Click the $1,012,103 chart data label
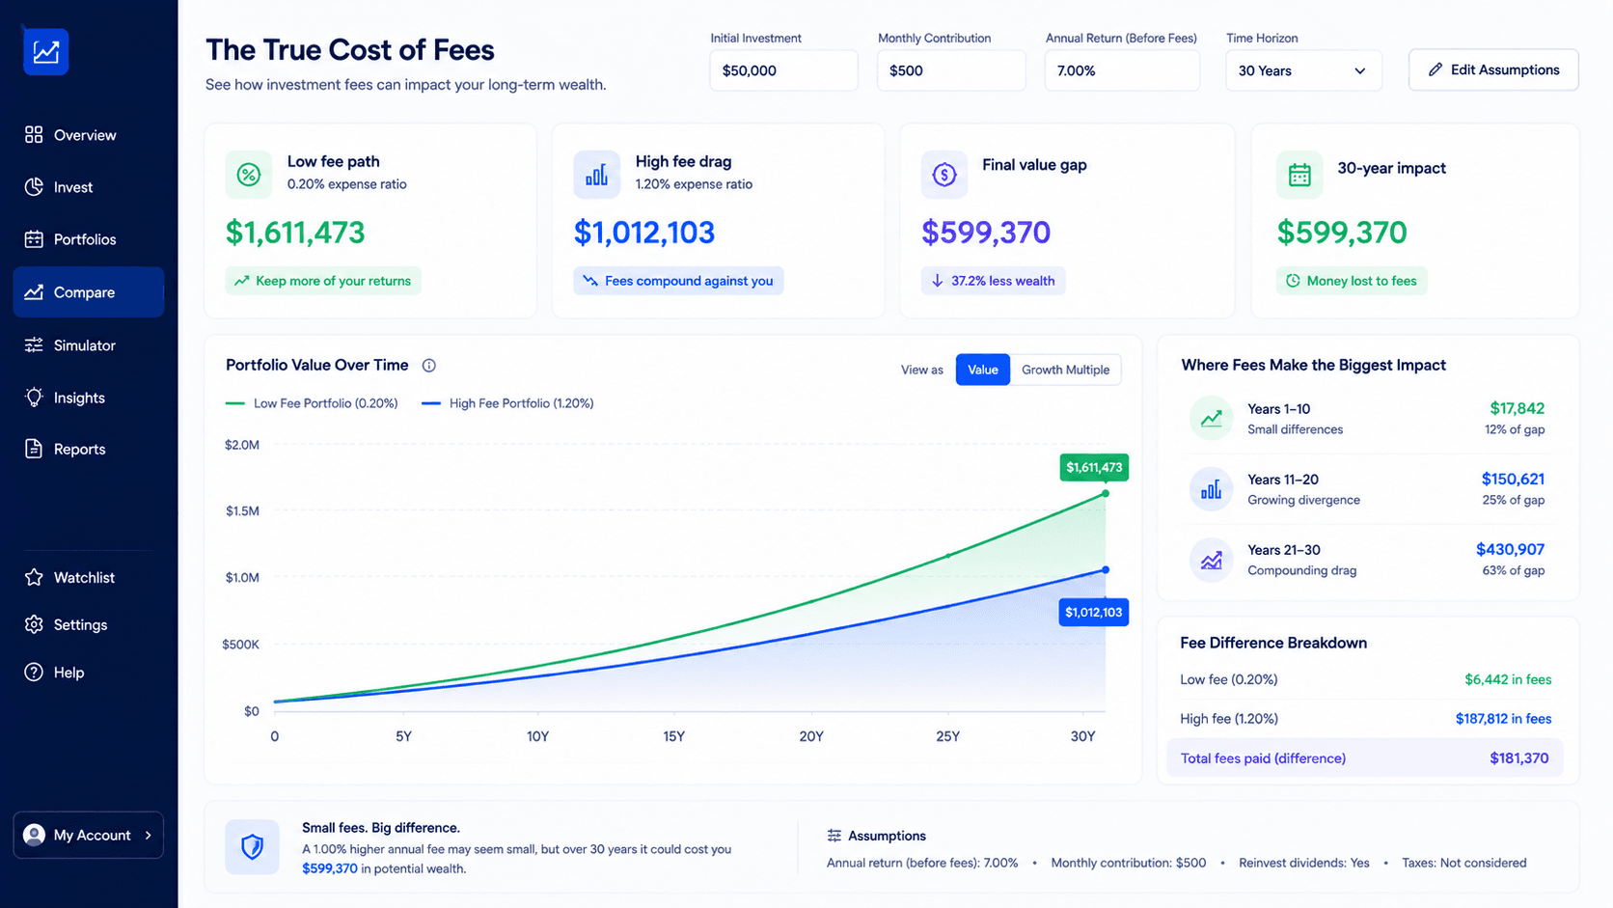 click(1094, 612)
